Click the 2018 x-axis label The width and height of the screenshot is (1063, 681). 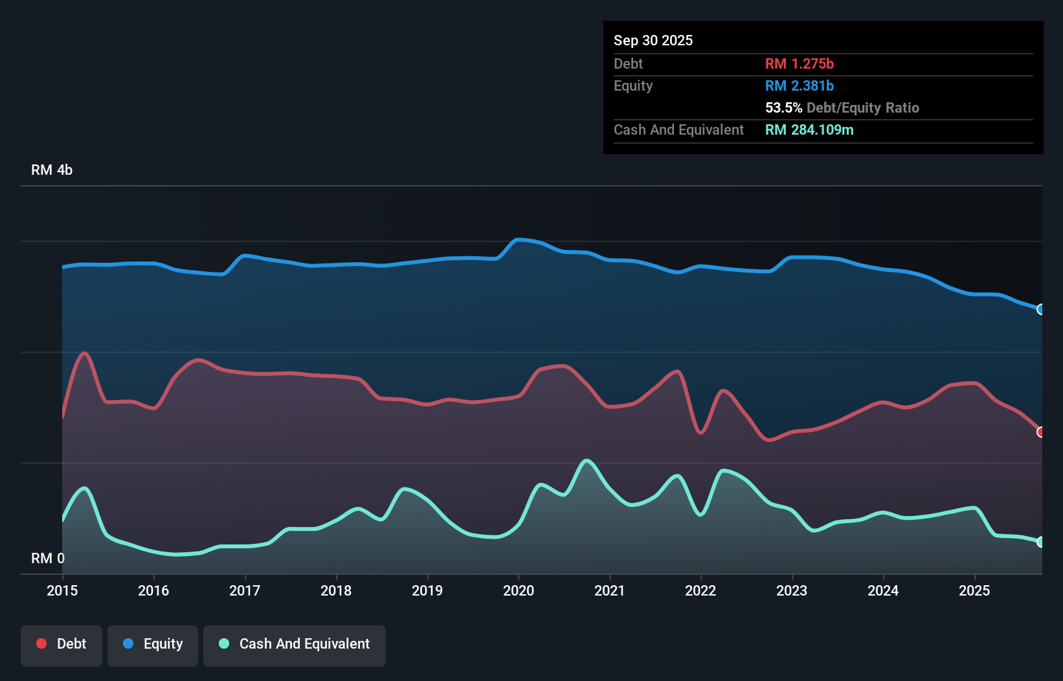point(336,590)
